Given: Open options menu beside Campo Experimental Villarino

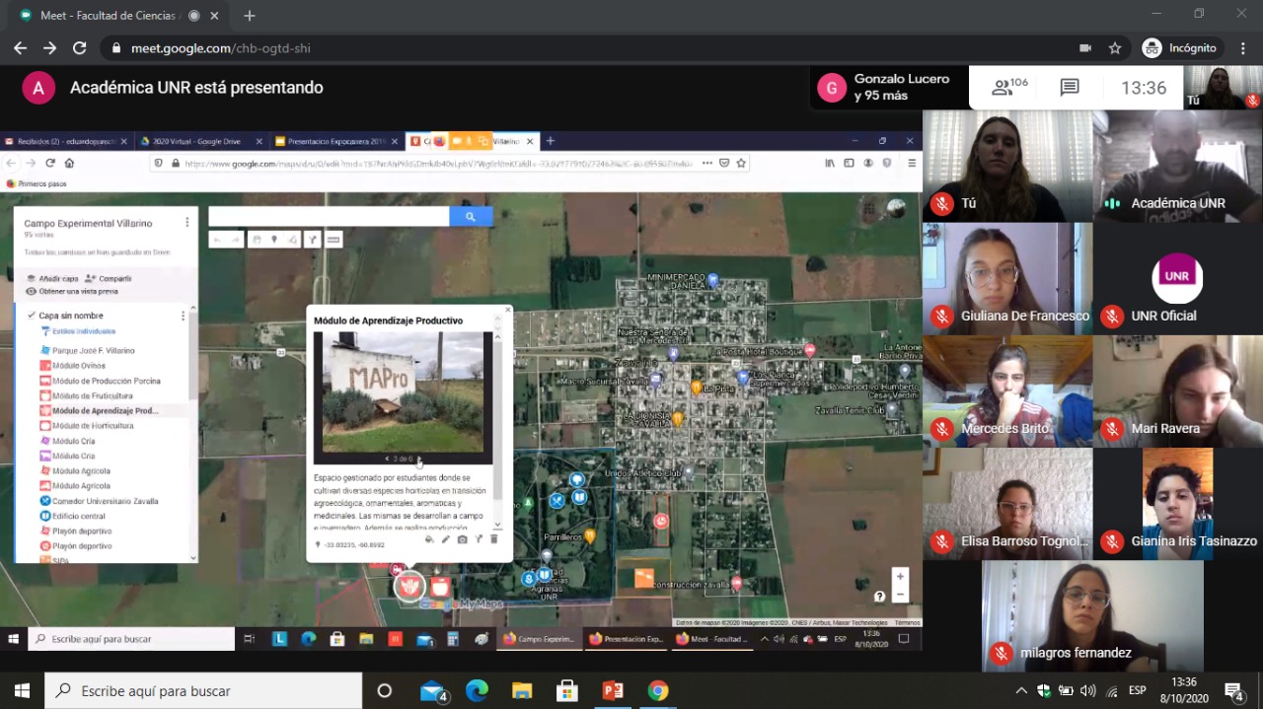Looking at the screenshot, I should point(187,224).
